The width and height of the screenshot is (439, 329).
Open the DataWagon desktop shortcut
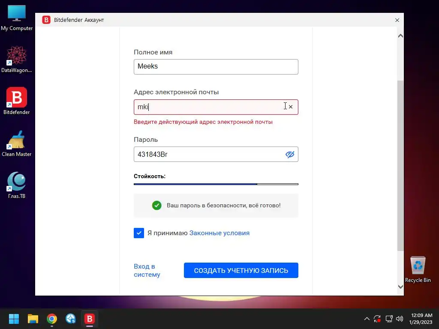pyautogui.click(x=17, y=59)
